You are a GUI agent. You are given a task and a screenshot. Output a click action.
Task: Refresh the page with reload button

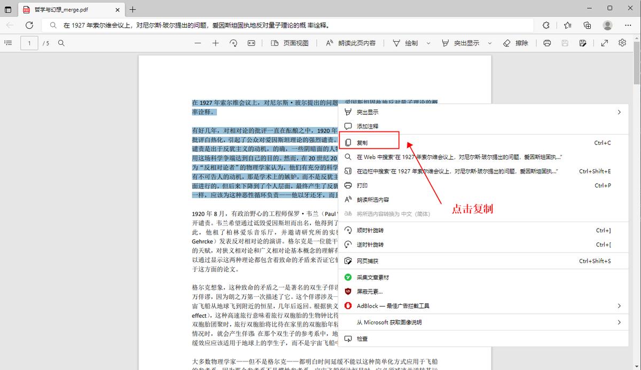point(28,25)
